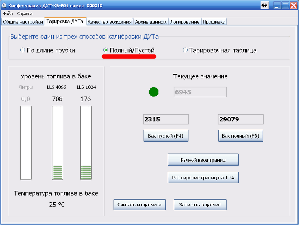Click the 'Литры' column label
Viewport: 299px width, 225px height.
coord(26,87)
